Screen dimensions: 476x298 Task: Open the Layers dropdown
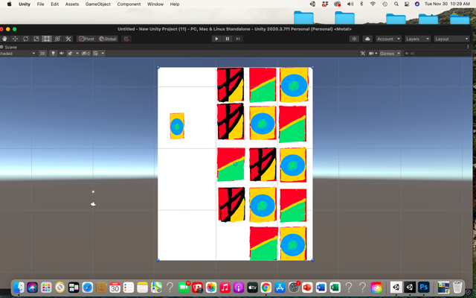(x=416, y=39)
